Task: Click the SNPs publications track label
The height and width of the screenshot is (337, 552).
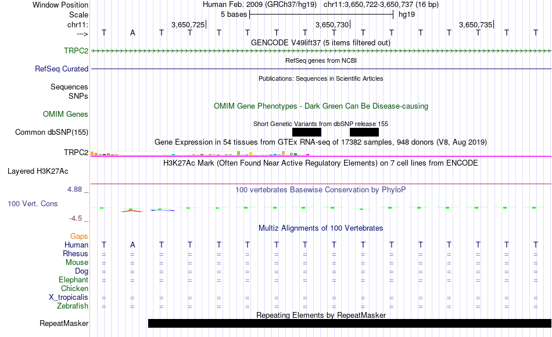Action: click(78, 96)
